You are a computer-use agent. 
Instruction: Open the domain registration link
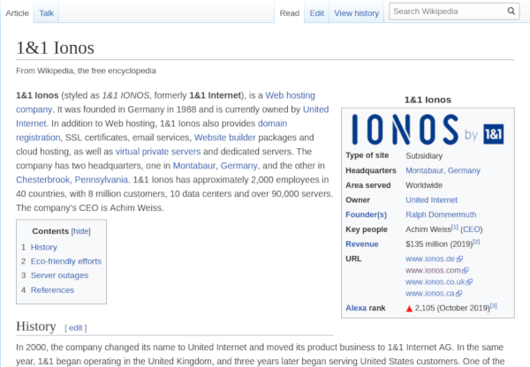[272, 124]
